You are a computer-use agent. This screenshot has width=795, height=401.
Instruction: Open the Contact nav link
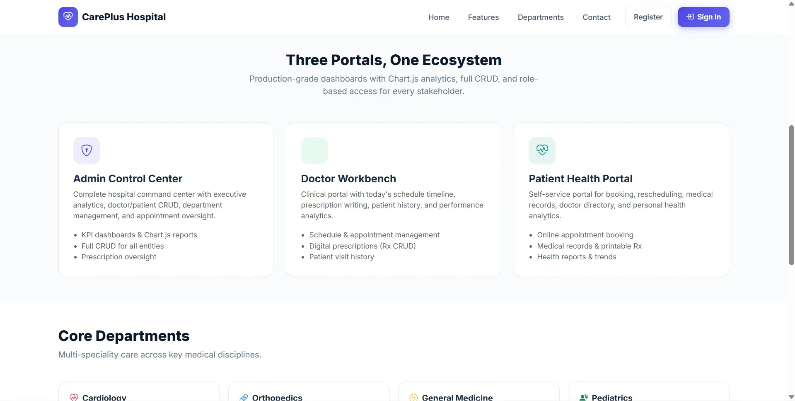597,17
